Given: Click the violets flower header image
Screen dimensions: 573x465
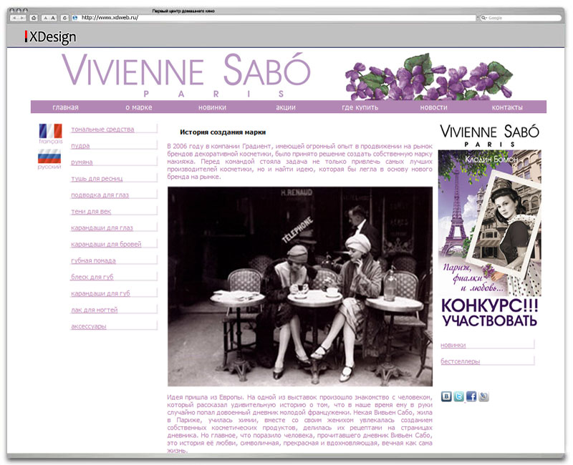Looking at the screenshot, I should click(429, 77).
